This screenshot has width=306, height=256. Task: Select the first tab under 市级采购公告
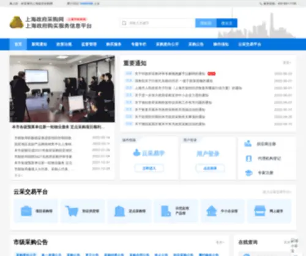pyautogui.click(x=26, y=255)
